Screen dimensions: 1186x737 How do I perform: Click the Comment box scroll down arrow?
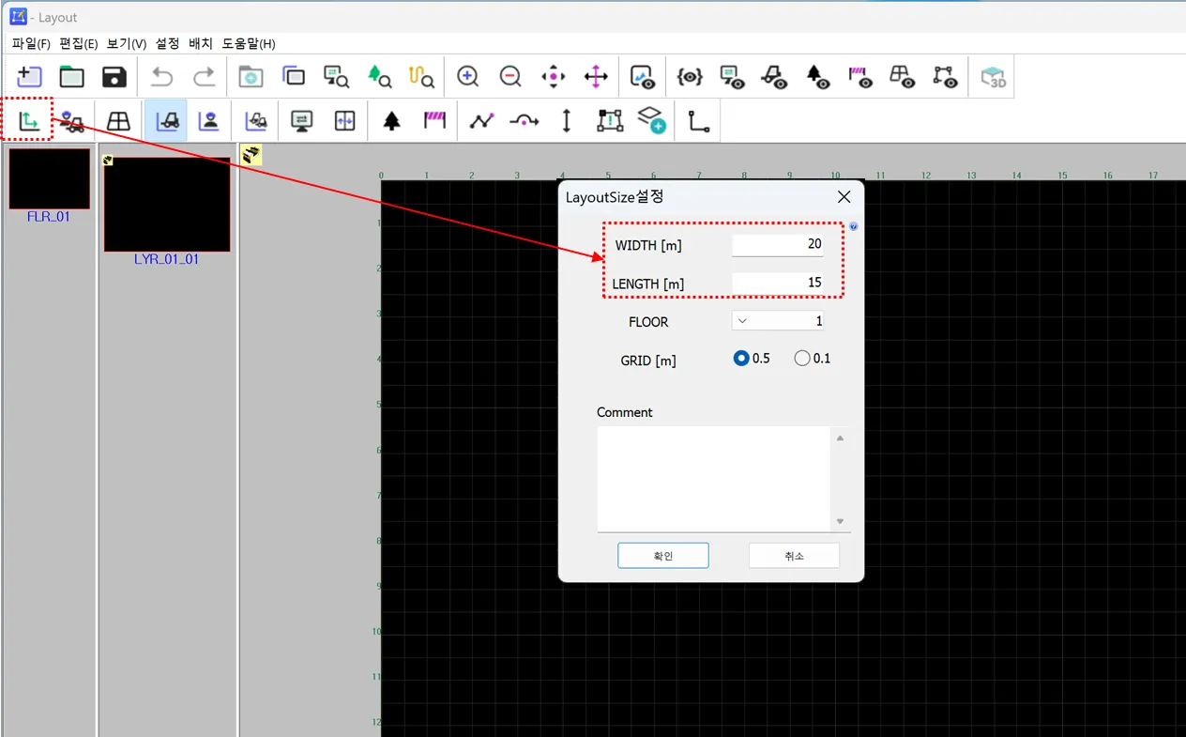[840, 522]
